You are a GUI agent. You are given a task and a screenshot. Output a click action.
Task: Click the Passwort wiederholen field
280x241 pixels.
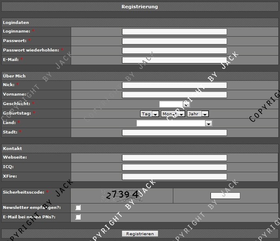174,51
